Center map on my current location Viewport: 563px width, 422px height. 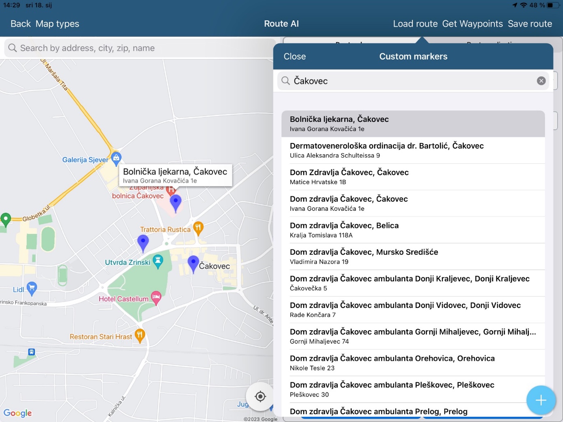(x=260, y=396)
